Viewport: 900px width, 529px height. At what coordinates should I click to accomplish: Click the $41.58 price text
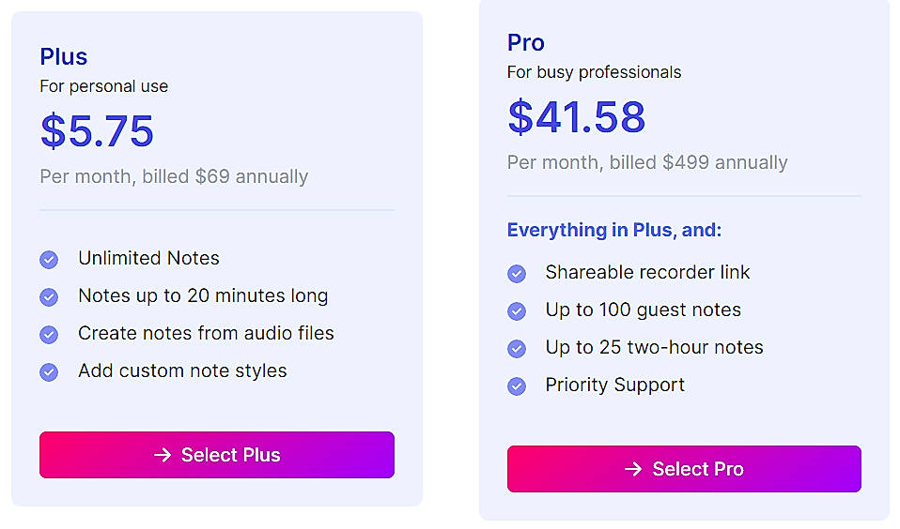[577, 117]
